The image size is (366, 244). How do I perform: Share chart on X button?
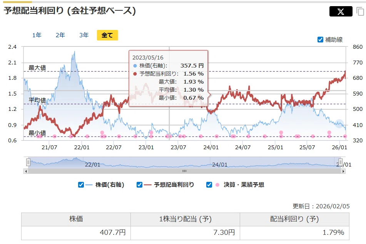(341, 12)
